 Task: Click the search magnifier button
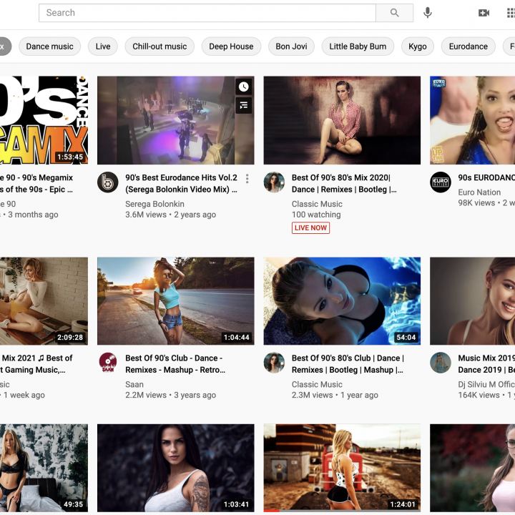394,13
